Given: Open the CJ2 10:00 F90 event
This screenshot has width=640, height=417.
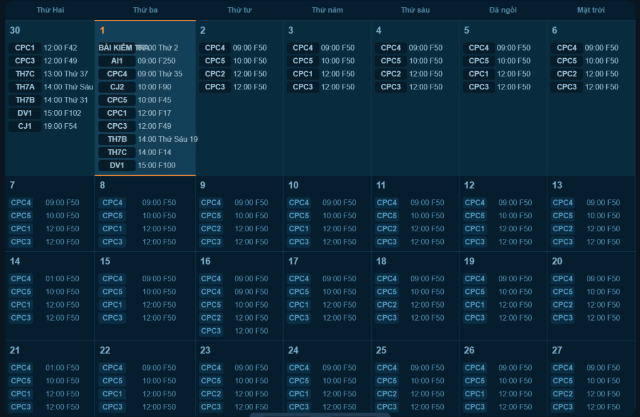Looking at the screenshot, I should [x=117, y=87].
